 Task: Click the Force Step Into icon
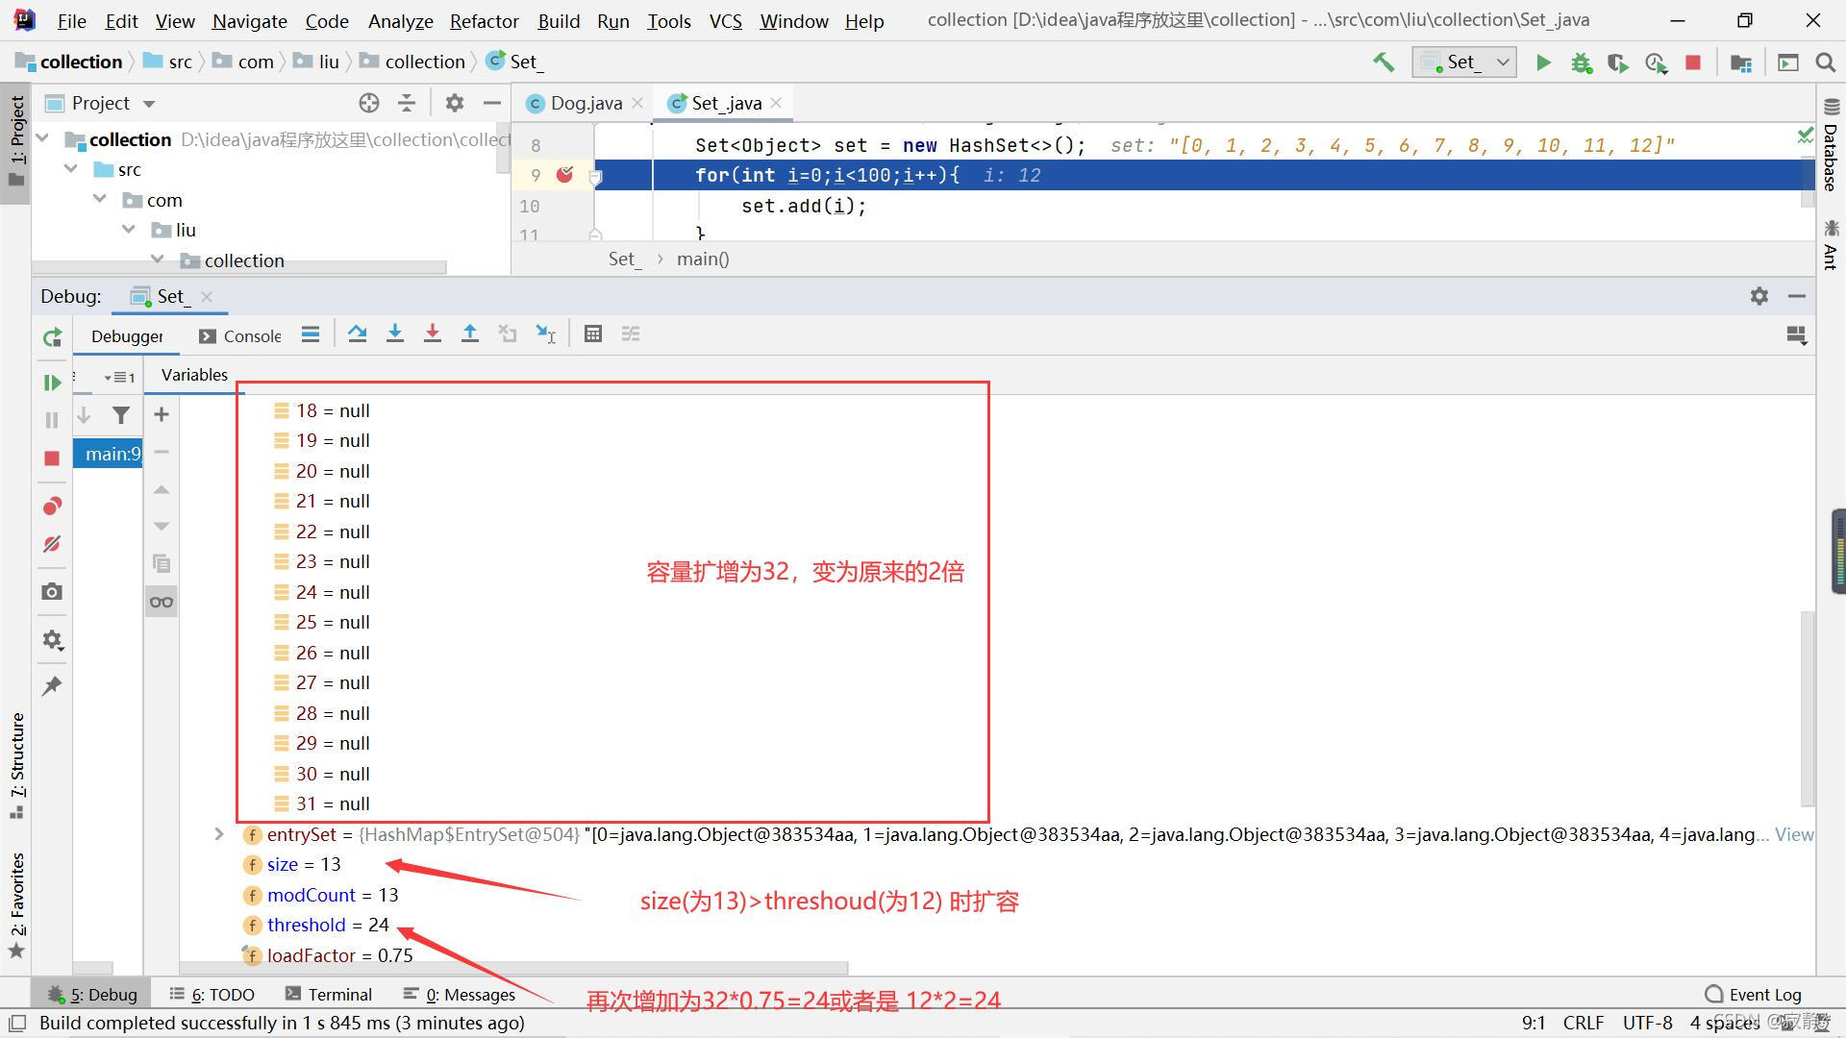433,334
